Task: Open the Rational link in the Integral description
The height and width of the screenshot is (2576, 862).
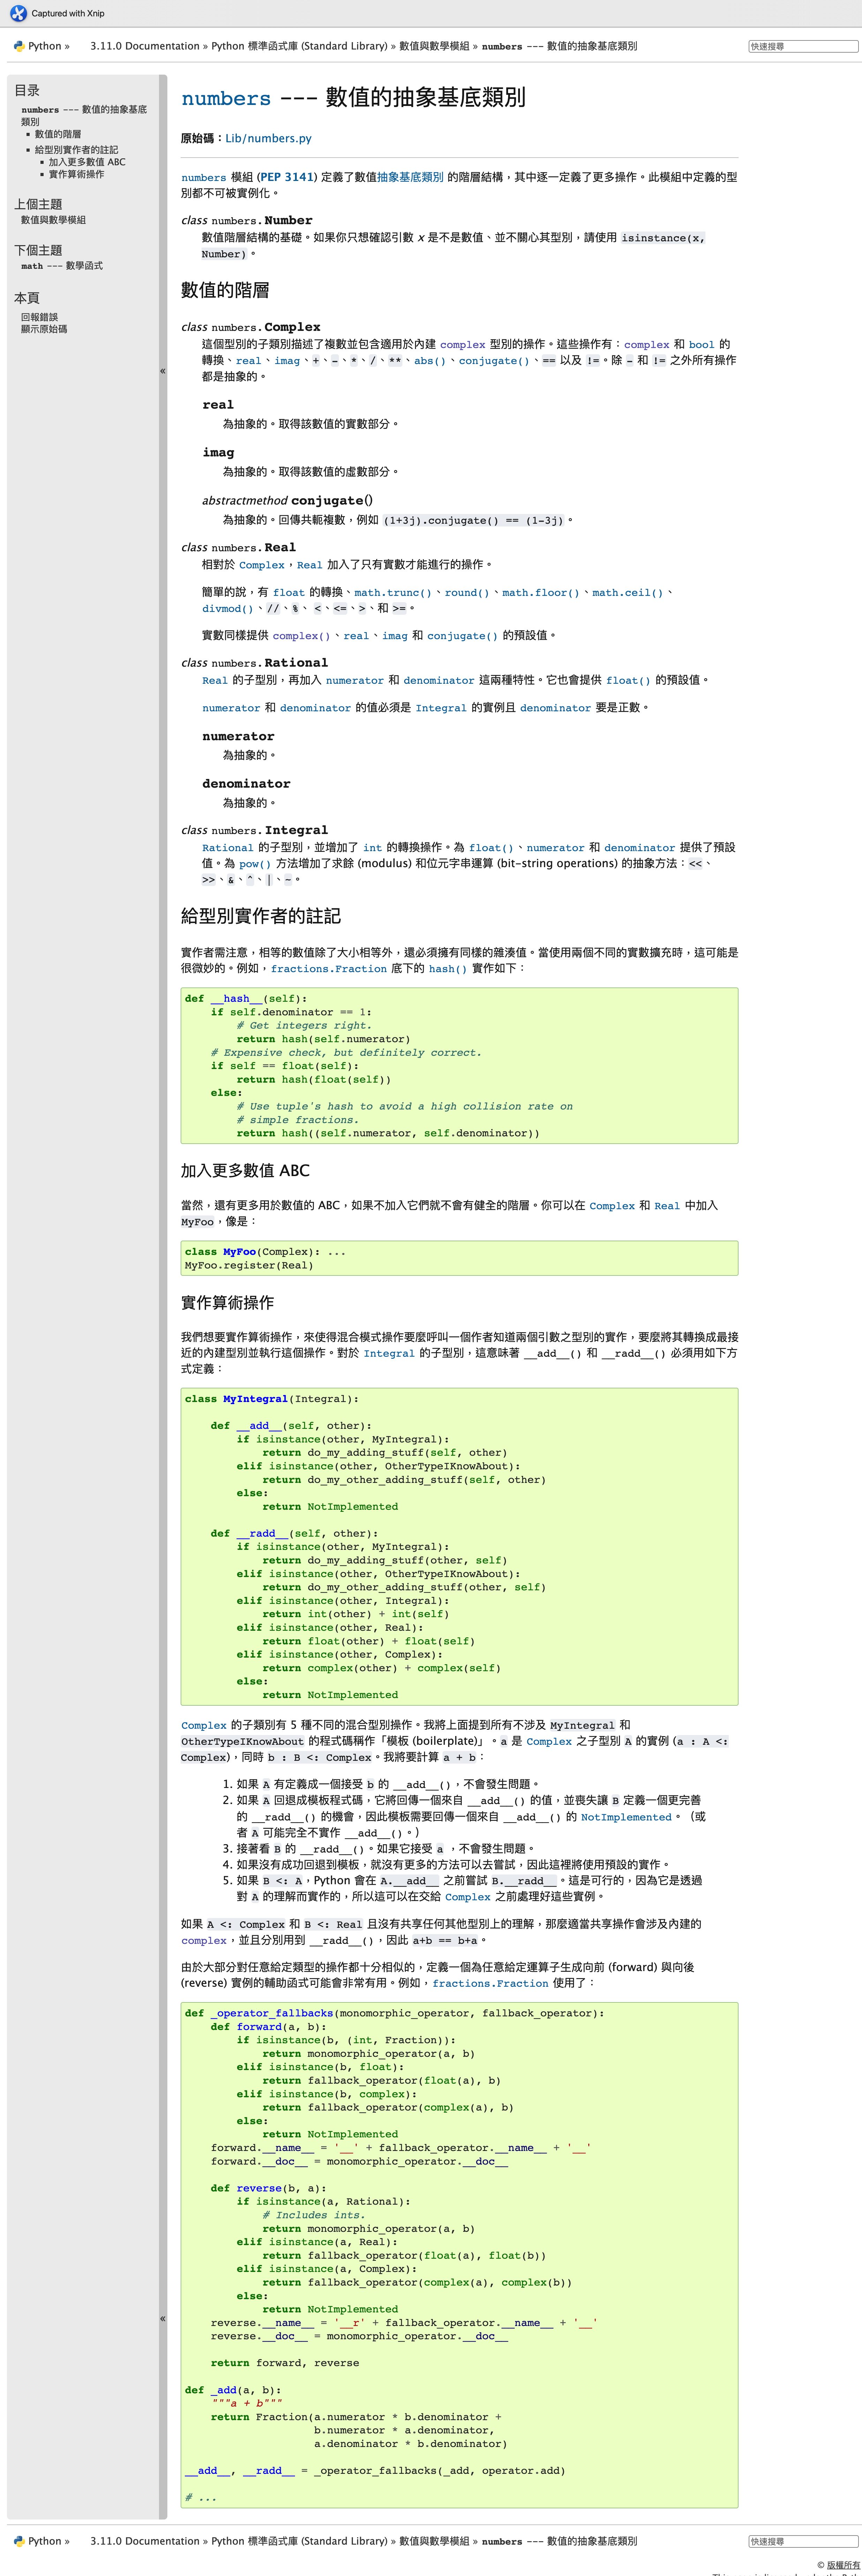Action: pos(228,848)
